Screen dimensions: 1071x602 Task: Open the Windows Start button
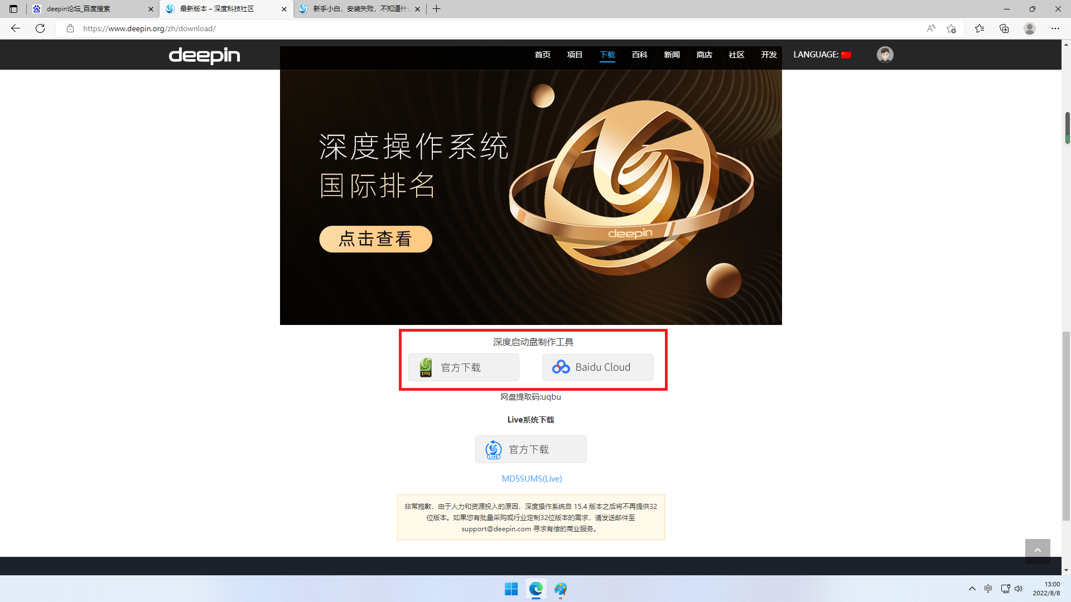pyautogui.click(x=511, y=589)
